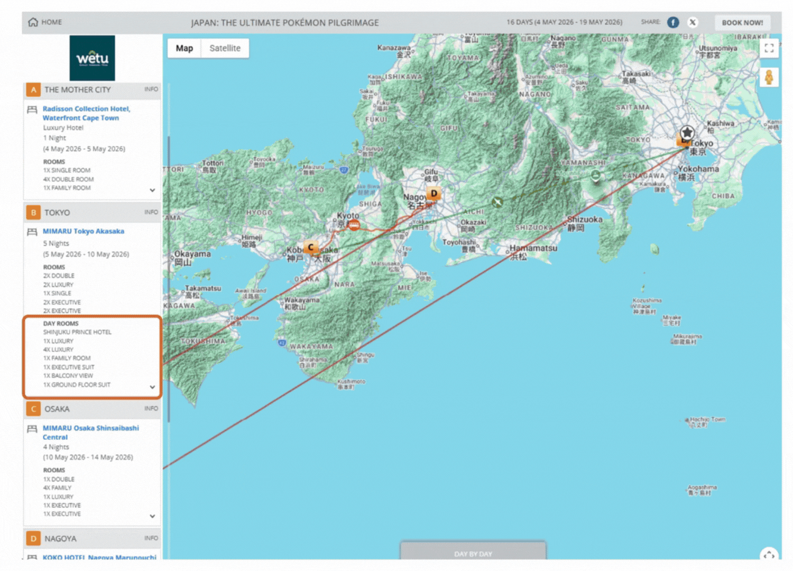Click '2X DOUBLE' in Tokyo rooms
793x571 pixels.
click(x=59, y=275)
